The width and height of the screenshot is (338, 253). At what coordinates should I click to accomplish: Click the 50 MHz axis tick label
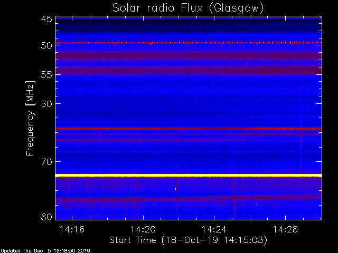[46, 46]
